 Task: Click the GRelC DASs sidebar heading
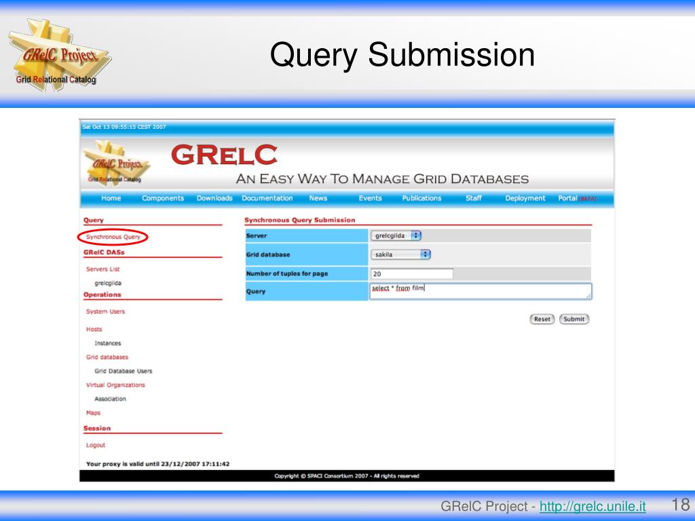click(x=104, y=252)
